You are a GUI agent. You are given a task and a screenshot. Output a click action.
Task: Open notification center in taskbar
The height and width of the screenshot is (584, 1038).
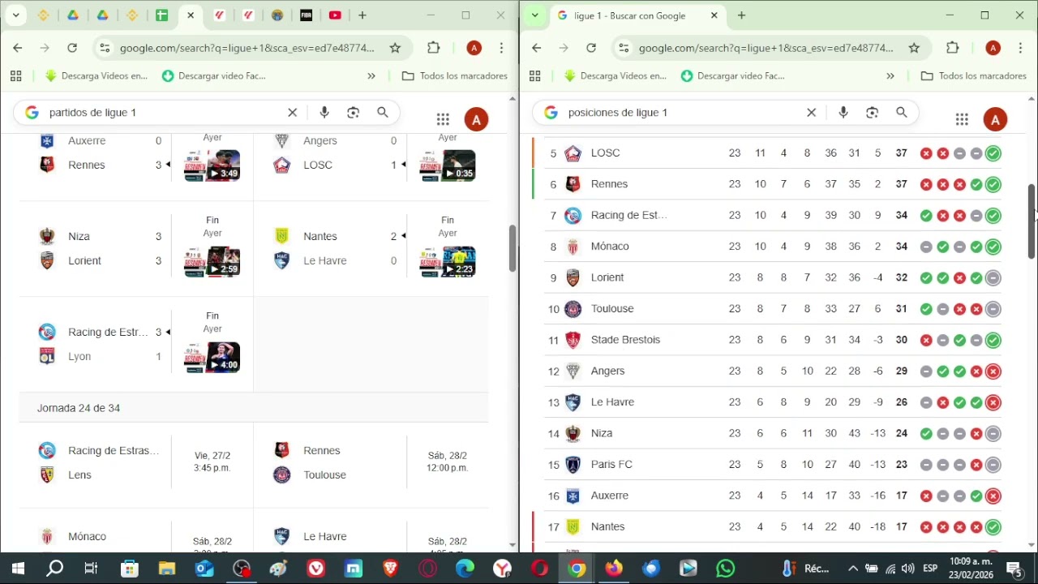pyautogui.click(x=1014, y=569)
